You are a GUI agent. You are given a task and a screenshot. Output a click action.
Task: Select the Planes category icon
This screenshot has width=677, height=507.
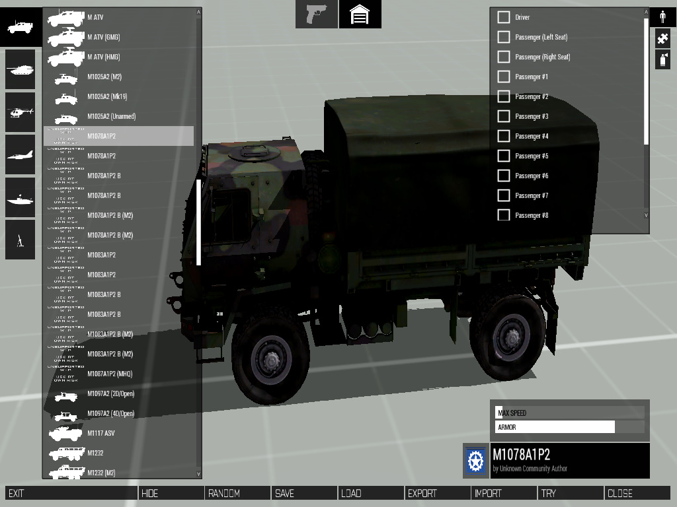pos(20,154)
